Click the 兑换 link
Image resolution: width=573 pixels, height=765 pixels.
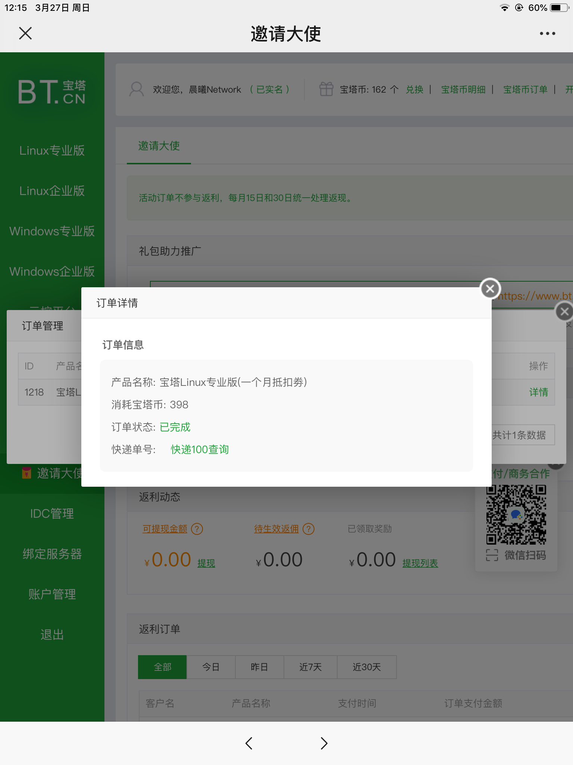(x=414, y=90)
